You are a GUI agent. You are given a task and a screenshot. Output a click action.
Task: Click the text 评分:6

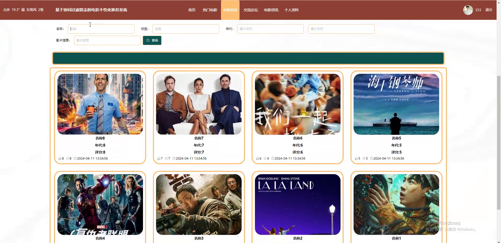click(298, 152)
